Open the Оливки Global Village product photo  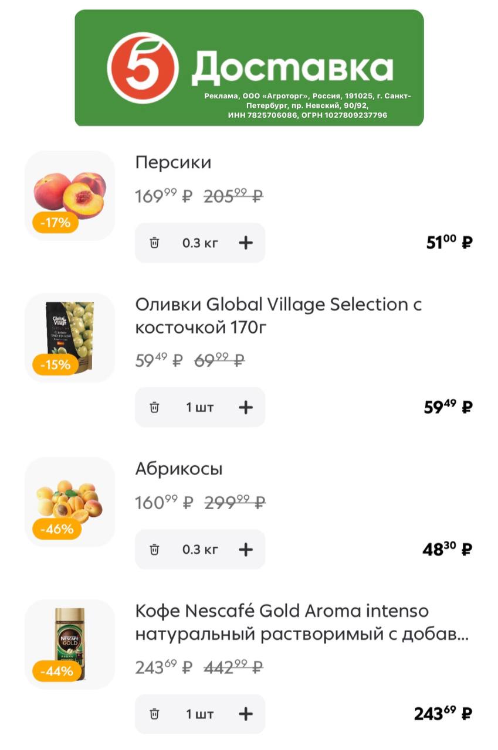70,335
